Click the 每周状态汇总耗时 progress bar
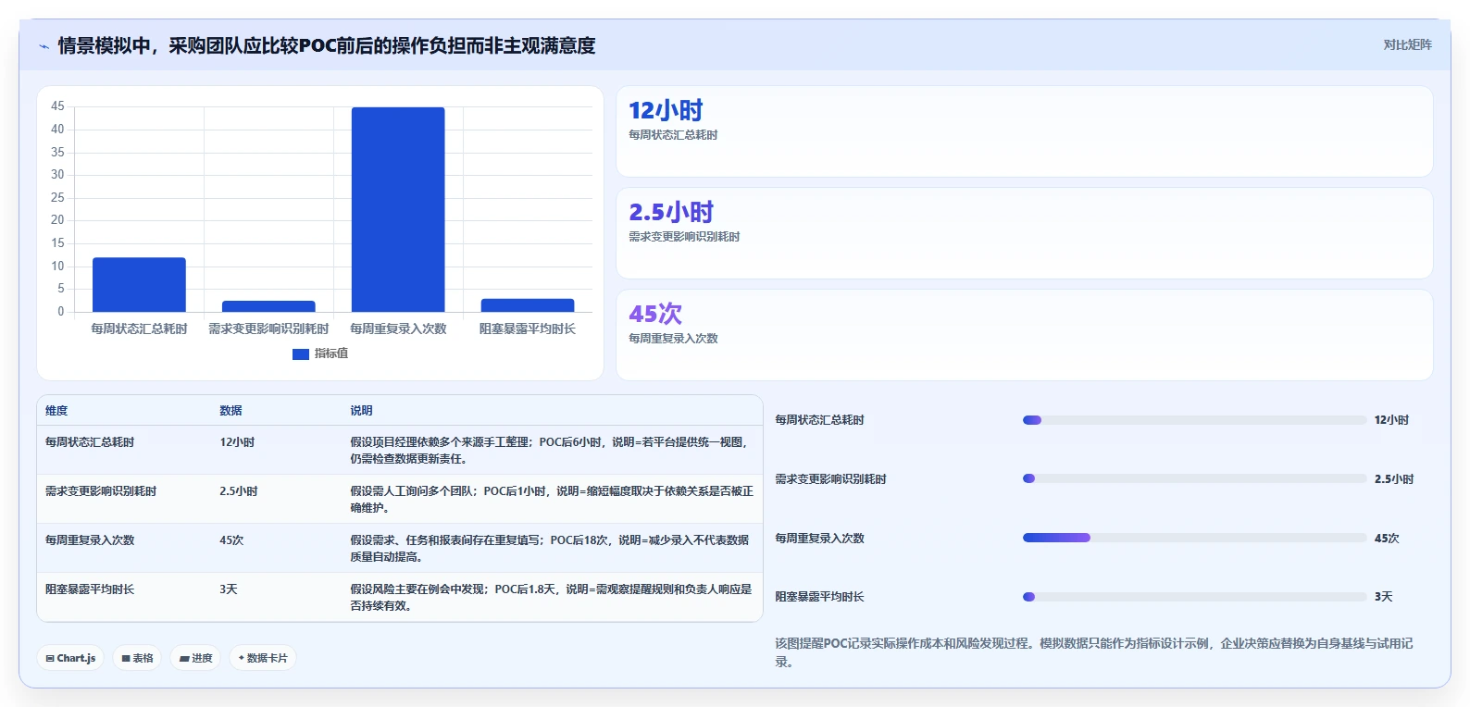Viewport: 1470px width, 707px height. pos(1194,420)
